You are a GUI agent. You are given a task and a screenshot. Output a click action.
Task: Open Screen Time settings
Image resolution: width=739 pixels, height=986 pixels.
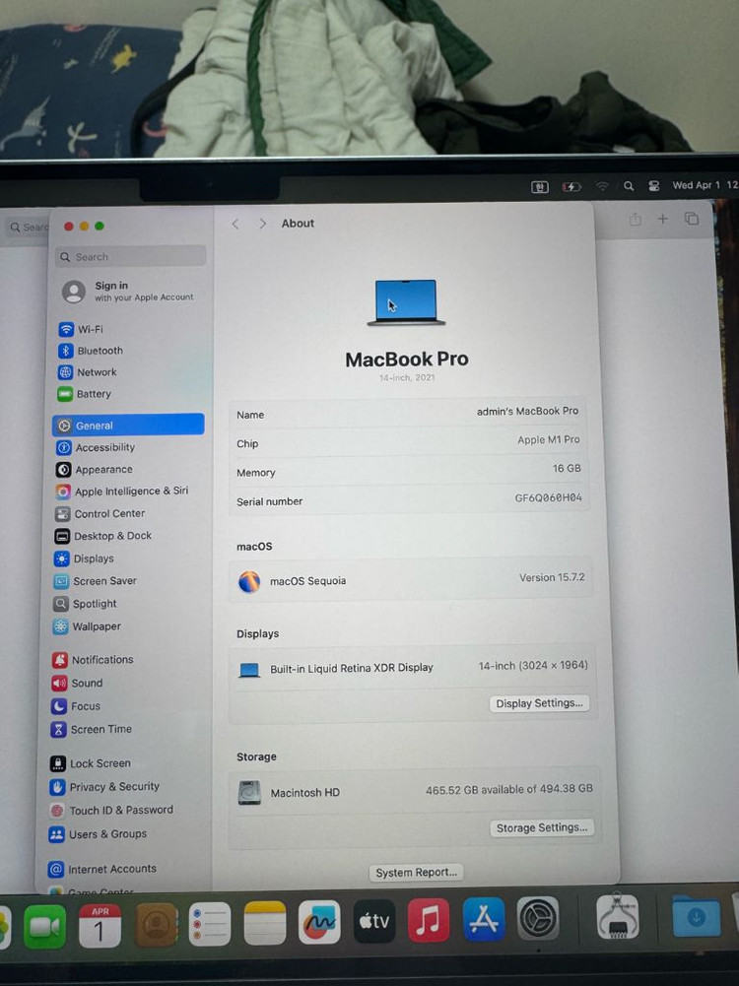pyautogui.click(x=92, y=730)
